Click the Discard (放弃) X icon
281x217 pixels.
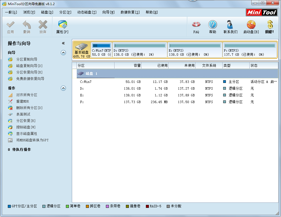tap(43, 25)
